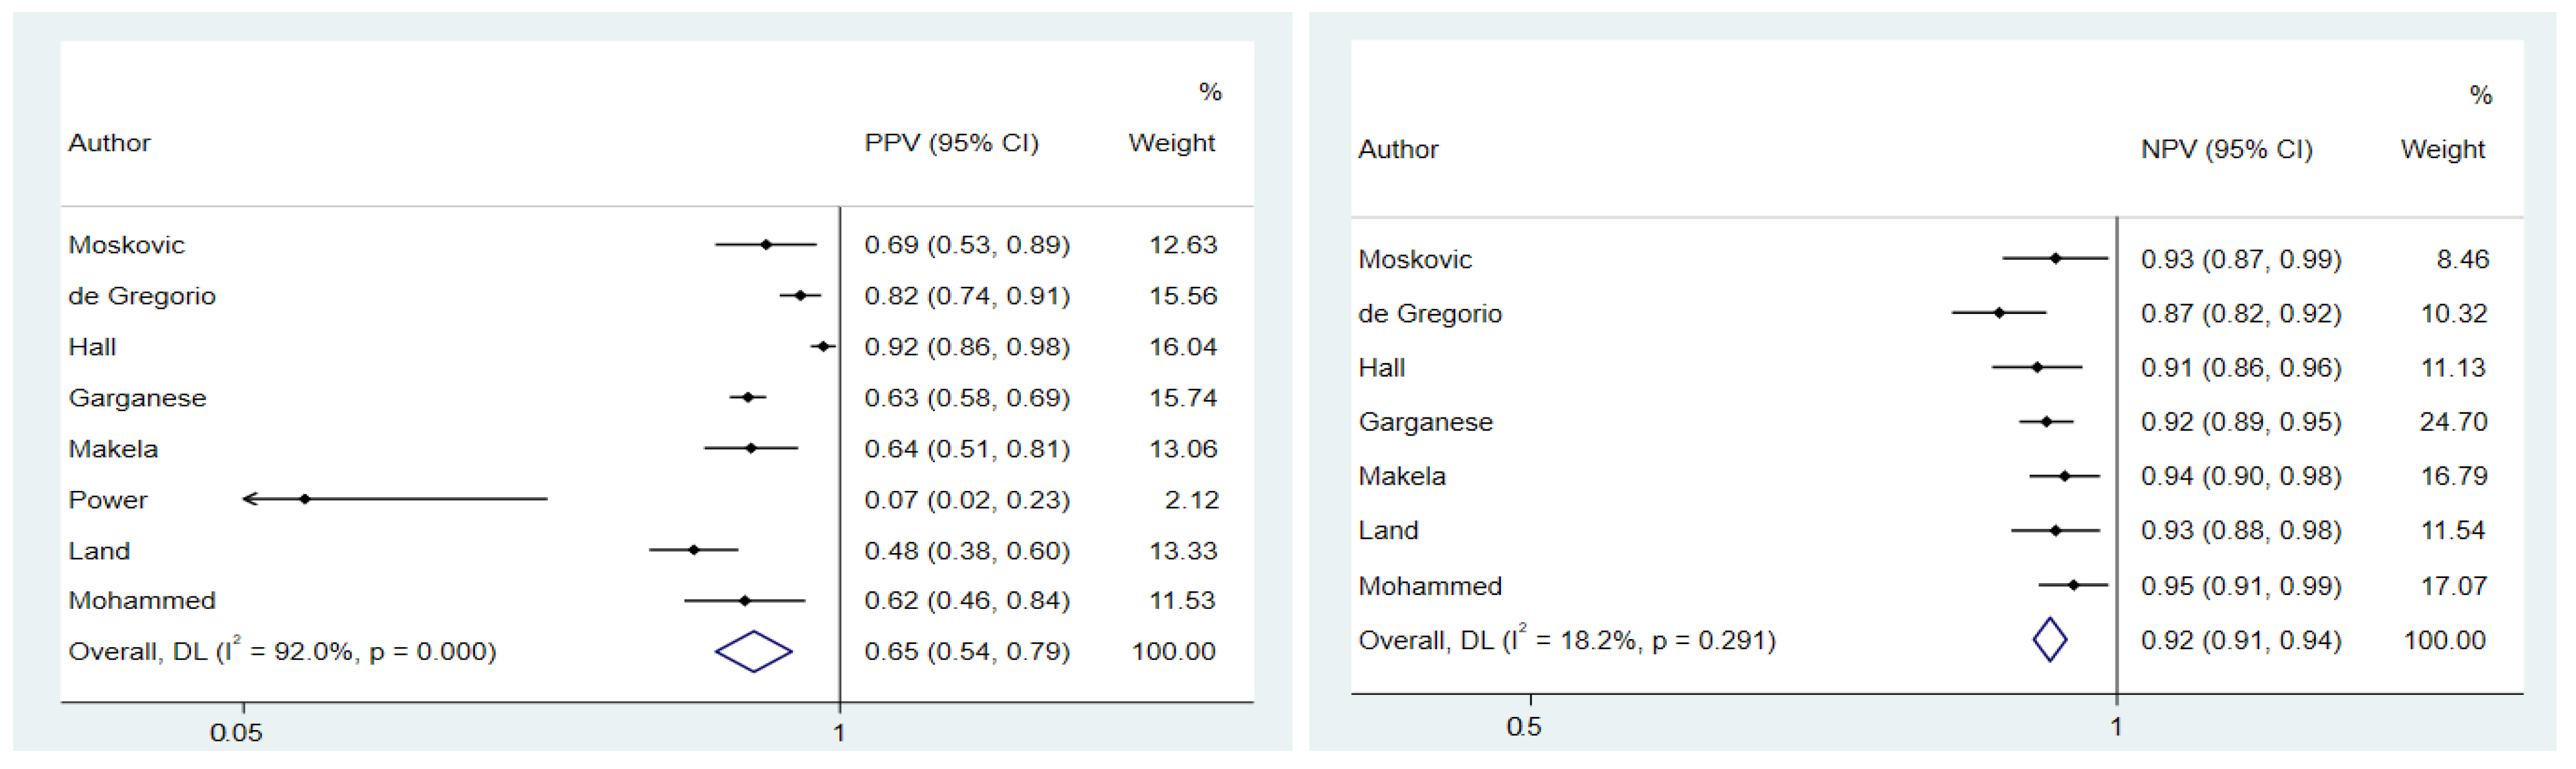2576x769 pixels.
Task: Click the 0.05 axis tick label
Action: [236, 732]
